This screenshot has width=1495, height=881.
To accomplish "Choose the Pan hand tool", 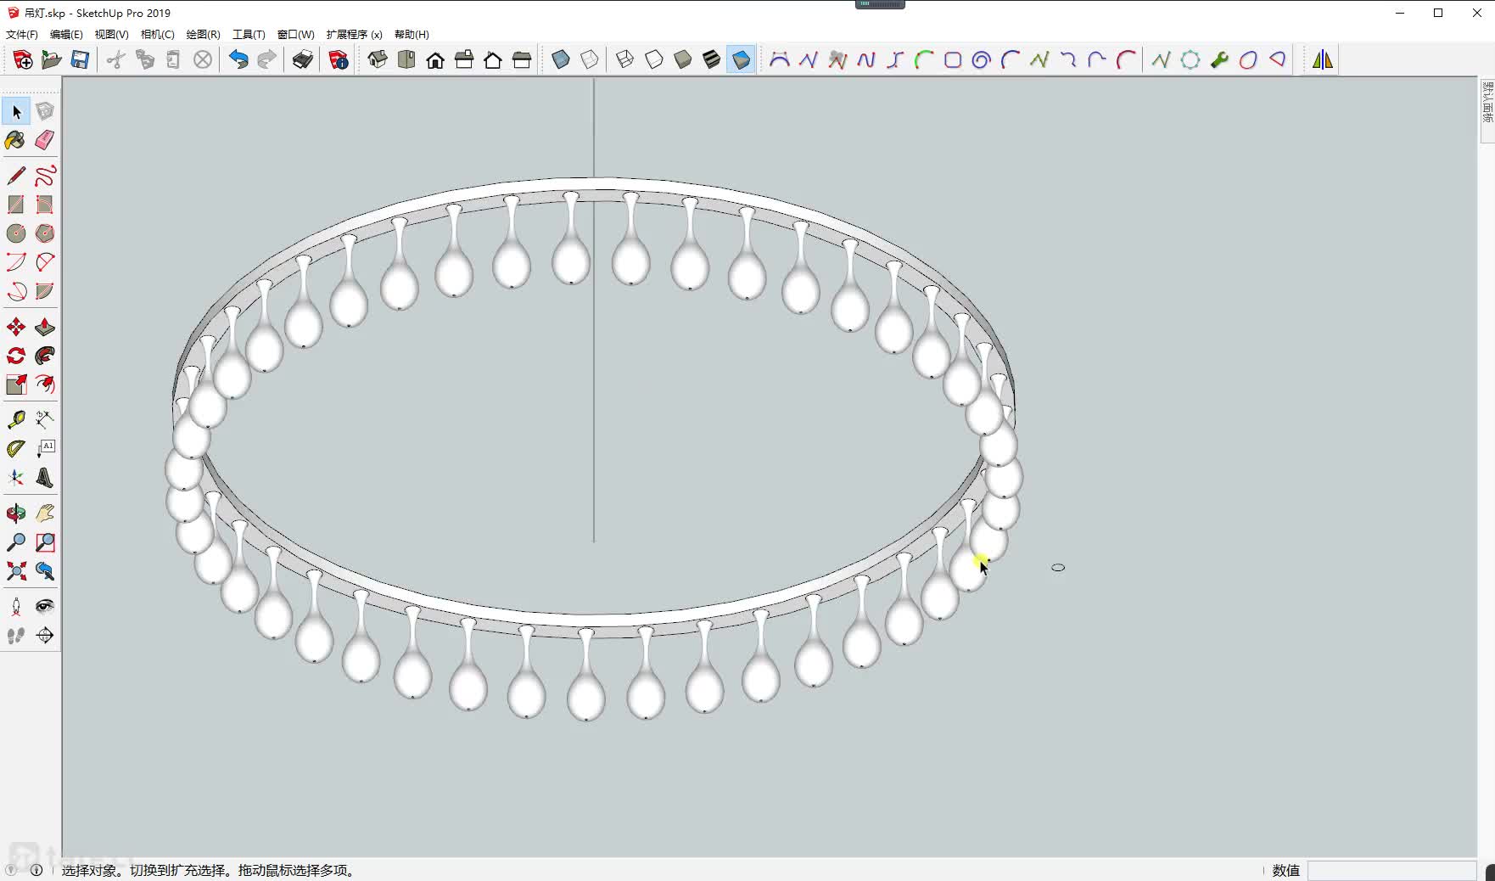I will coord(45,513).
